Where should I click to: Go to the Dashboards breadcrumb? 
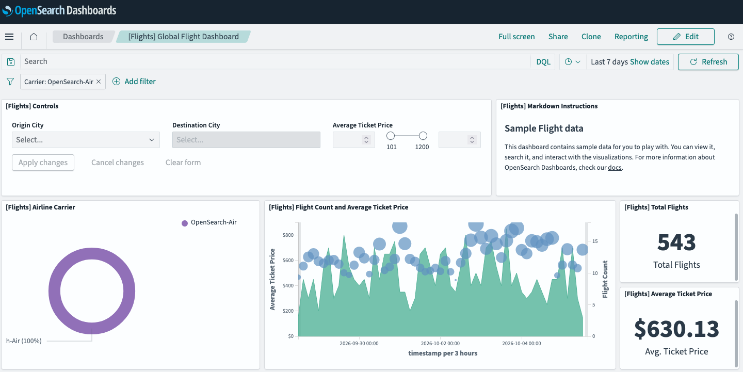point(83,37)
